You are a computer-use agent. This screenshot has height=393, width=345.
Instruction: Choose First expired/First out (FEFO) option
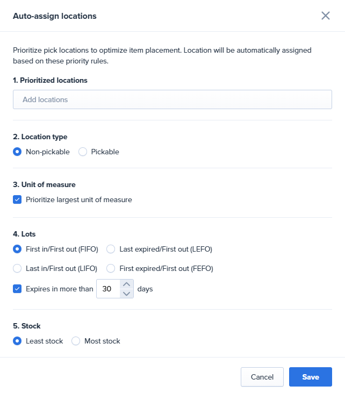pos(111,268)
